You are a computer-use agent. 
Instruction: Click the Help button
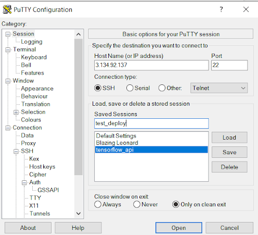pos(78,228)
